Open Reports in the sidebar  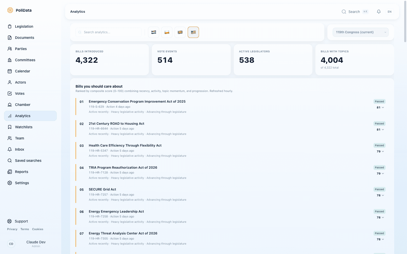(x=30, y=172)
